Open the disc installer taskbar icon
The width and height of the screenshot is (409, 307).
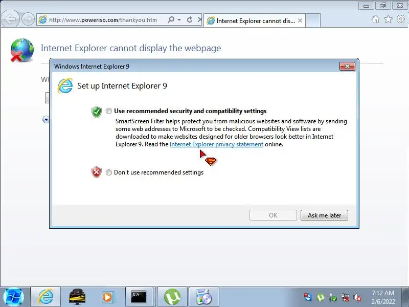(203, 297)
